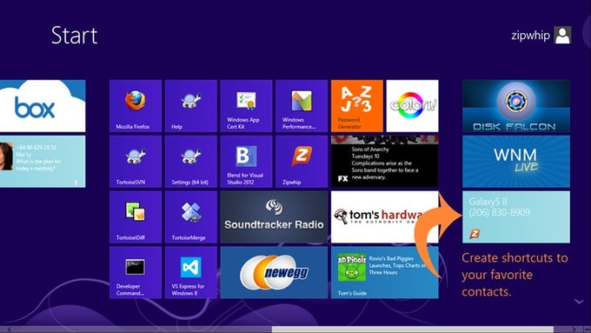Click the scrollbar right arrow
Viewport: 591px width, 333px height.
tap(574, 330)
